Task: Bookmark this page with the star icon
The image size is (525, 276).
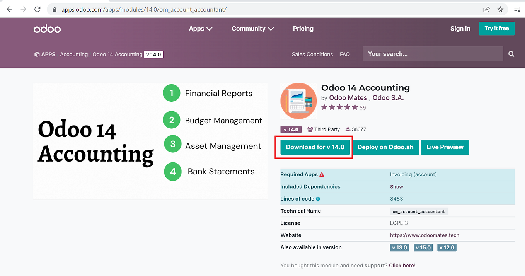Action: tap(500, 9)
